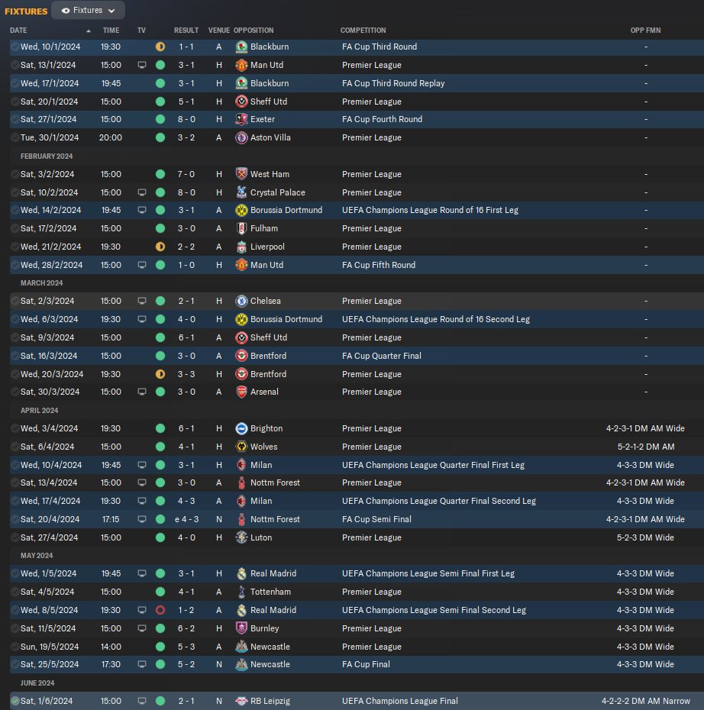Viewport: 704px width, 710px height.
Task: Click the Arsenal club crest
Action: pos(242,392)
